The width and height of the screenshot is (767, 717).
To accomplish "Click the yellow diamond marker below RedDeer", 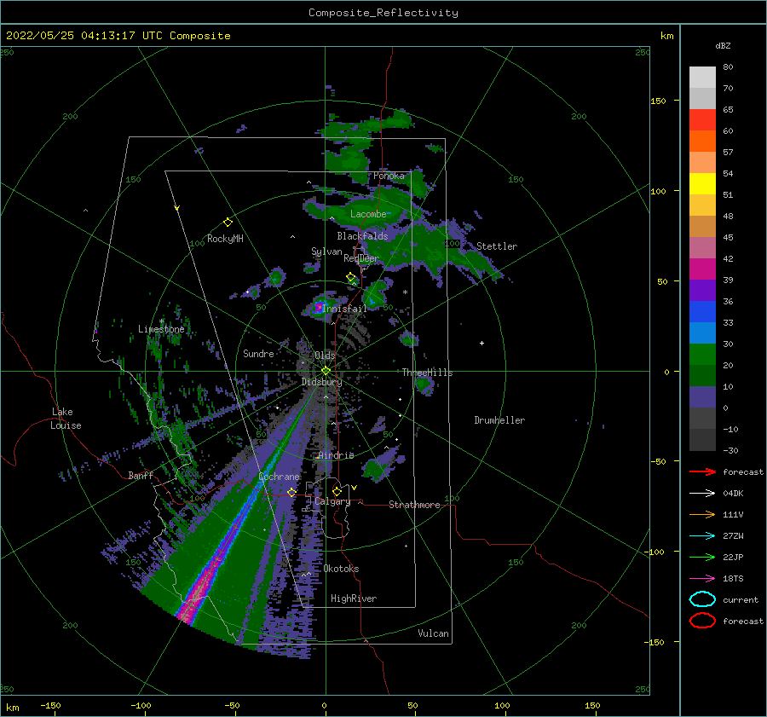I will pos(351,277).
